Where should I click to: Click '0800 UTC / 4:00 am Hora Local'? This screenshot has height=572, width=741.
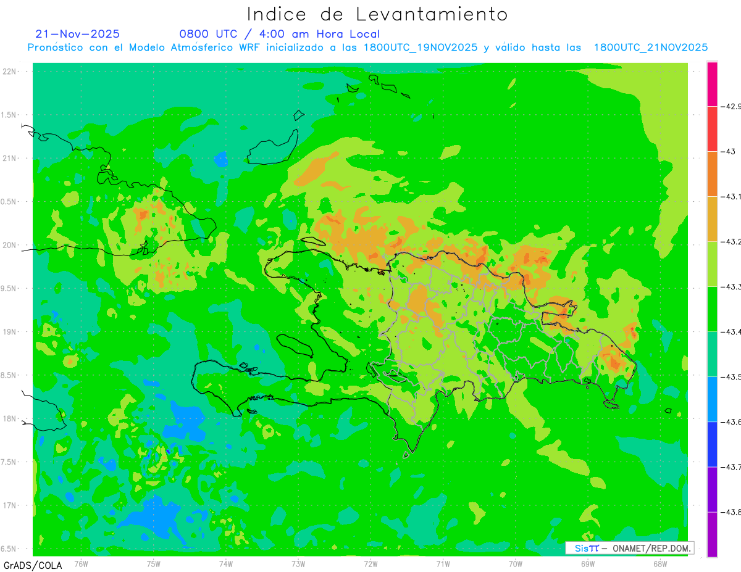279,34
